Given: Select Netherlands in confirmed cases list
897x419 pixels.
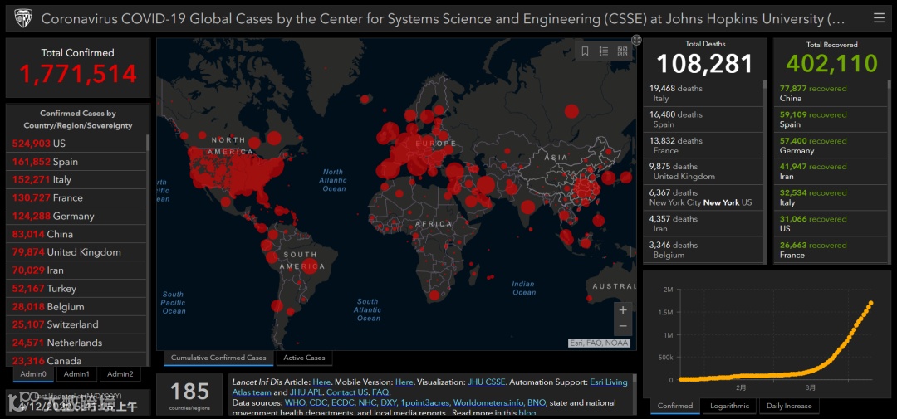Looking at the screenshot, I should click(x=78, y=343).
